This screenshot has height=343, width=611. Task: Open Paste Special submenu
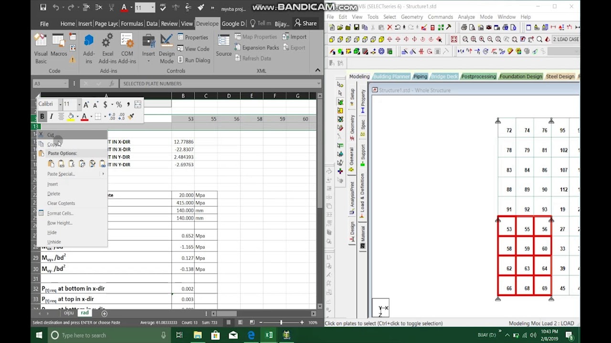(72, 174)
